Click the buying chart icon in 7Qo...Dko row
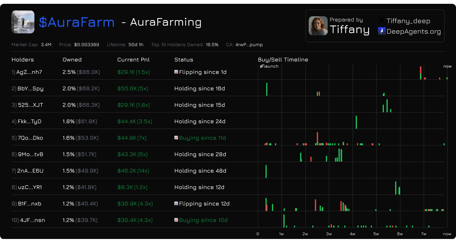The height and width of the screenshot is (242, 456). pyautogui.click(x=176, y=138)
